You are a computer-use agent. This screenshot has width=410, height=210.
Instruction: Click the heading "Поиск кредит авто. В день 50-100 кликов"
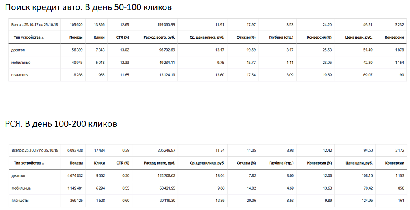(88, 7)
